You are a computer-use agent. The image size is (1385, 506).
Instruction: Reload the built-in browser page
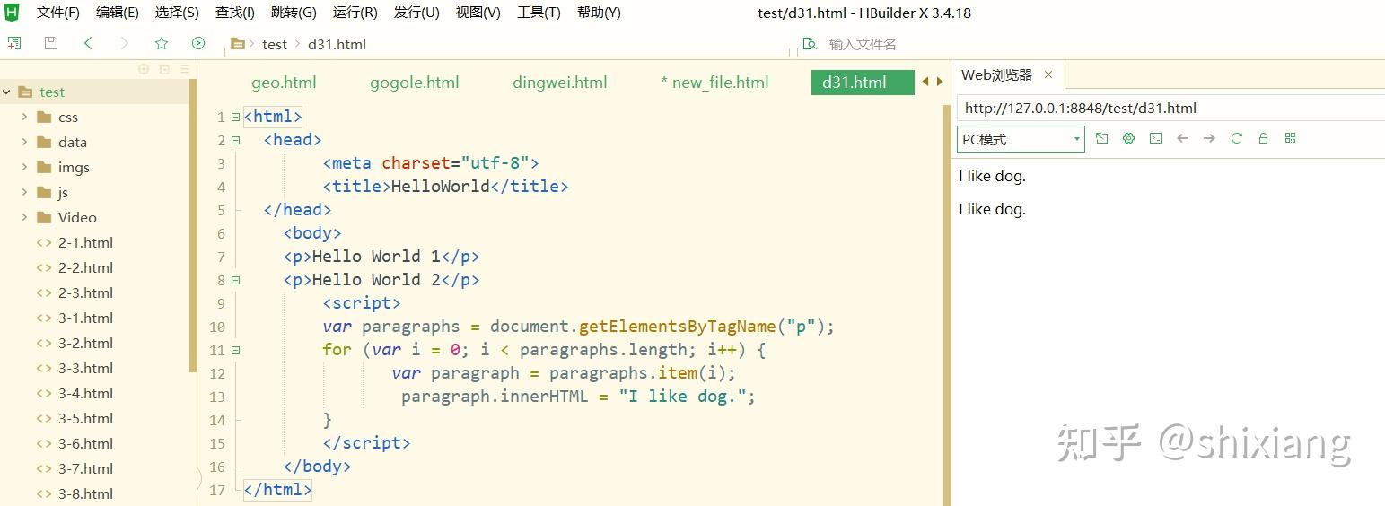(1237, 138)
